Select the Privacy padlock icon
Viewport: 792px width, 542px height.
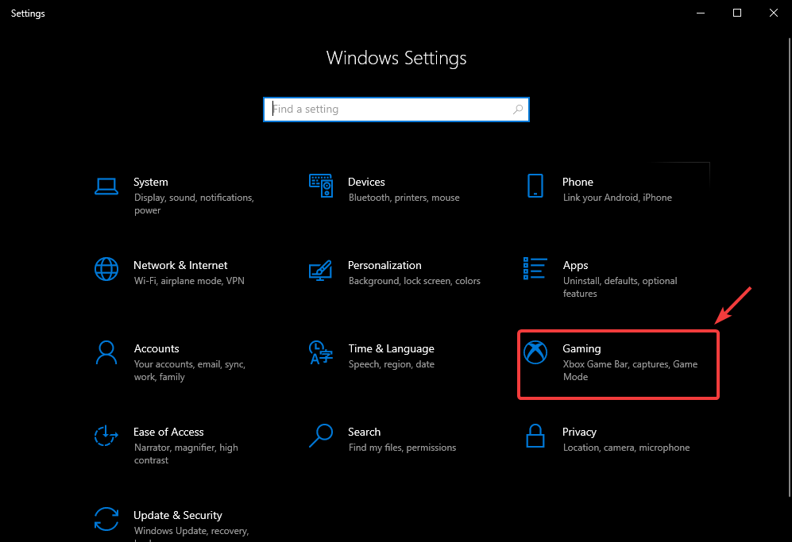pos(535,436)
